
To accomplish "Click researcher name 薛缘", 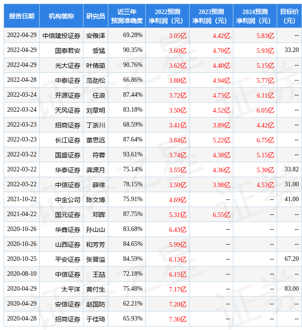I will tap(99, 185).
